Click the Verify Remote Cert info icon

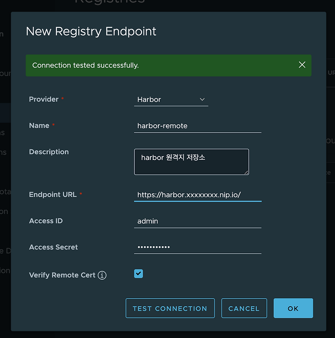[x=102, y=276]
